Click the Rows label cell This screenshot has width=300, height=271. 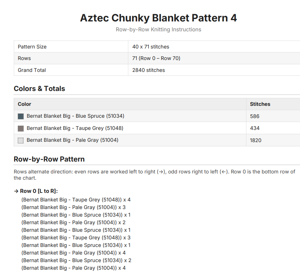pyautogui.click(x=71, y=58)
